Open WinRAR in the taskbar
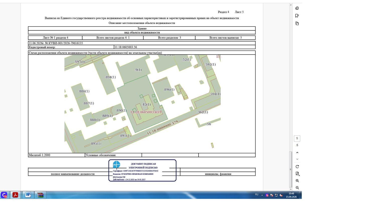The width and height of the screenshot is (376, 212). coord(40,195)
